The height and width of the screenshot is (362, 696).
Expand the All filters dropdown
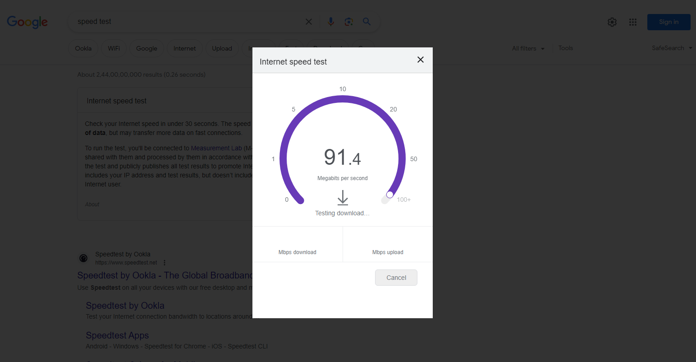528,48
